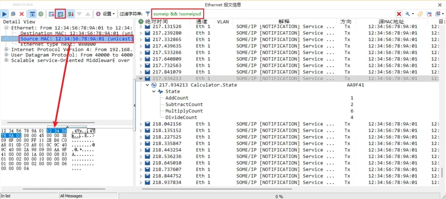This screenshot has width=446, height=199.
Task: Toggle the auto-scroll download arrow button
Action: [32, 14]
